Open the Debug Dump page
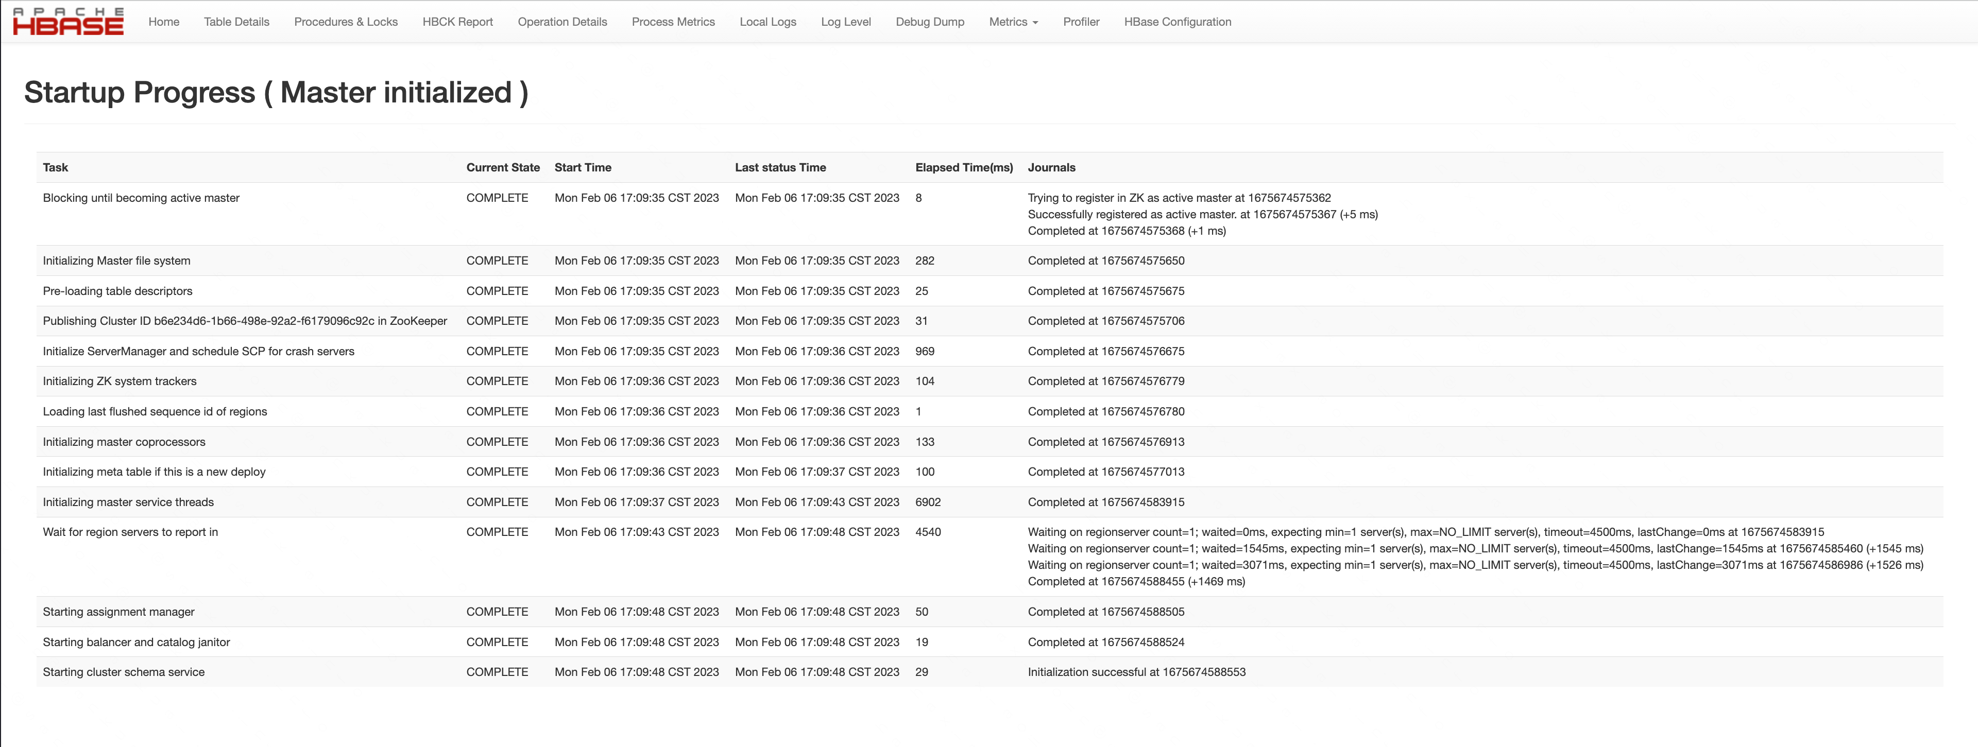Screen dimensions: 1978x747 (930, 22)
